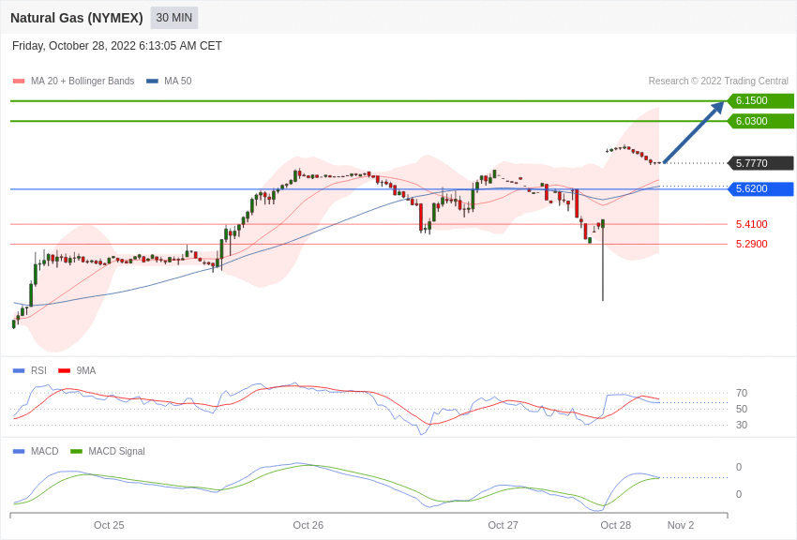
Task: Click the 30 MIN timeframe button
Action: click(x=174, y=18)
